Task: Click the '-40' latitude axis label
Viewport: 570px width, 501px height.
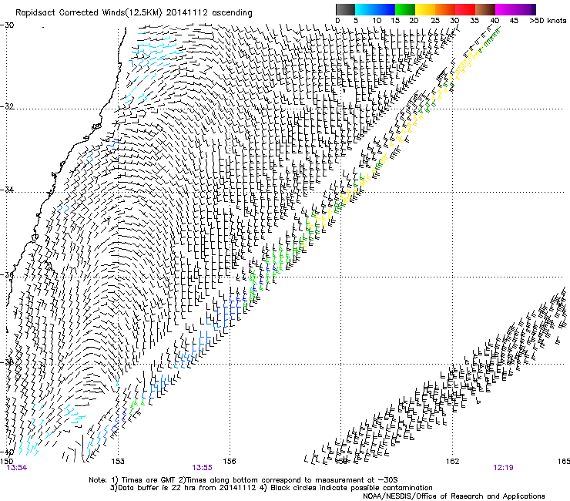Action: (x=7, y=452)
